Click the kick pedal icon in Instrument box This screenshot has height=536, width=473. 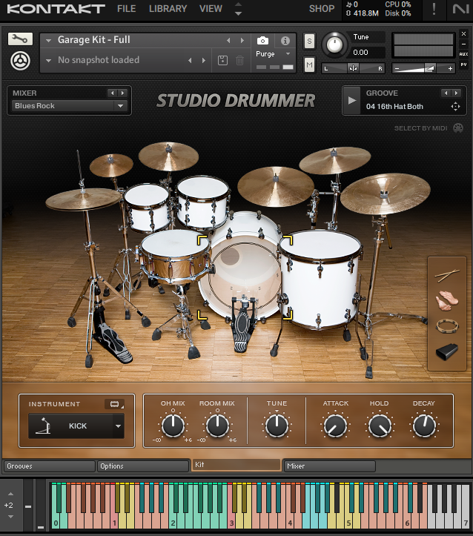[x=44, y=426]
